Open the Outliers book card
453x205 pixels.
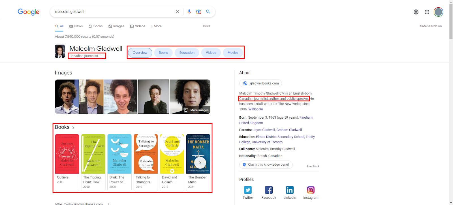(x=67, y=163)
